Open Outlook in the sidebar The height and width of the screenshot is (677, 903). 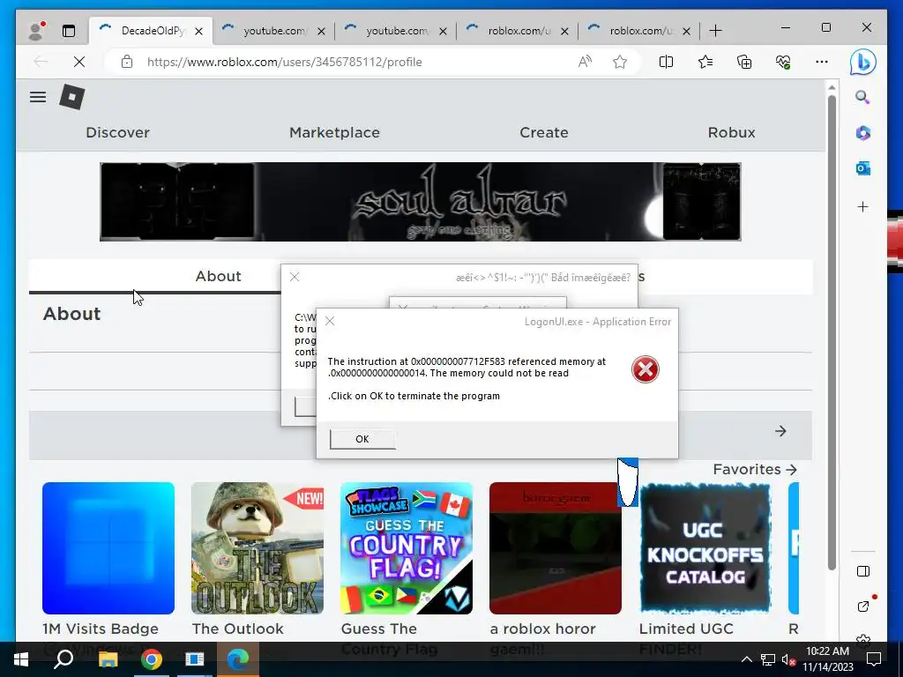tap(862, 168)
